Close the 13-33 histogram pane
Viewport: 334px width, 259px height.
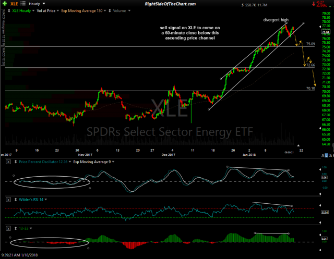coord(8,228)
